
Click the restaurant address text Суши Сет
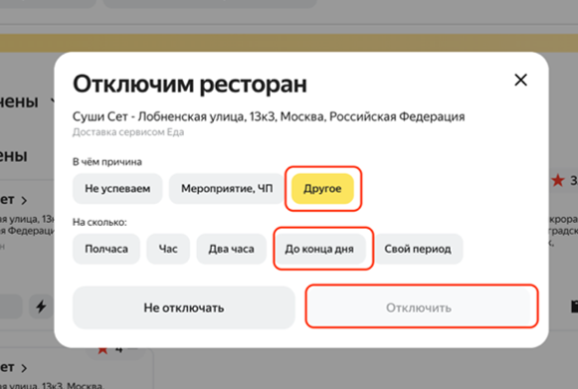[269, 116]
